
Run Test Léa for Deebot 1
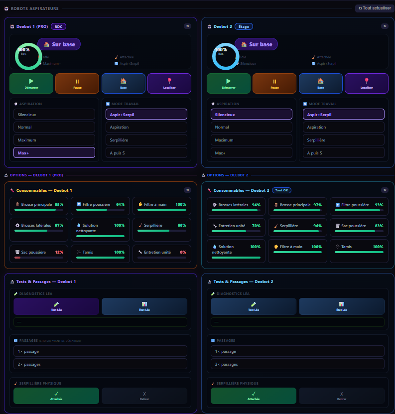coord(56,306)
